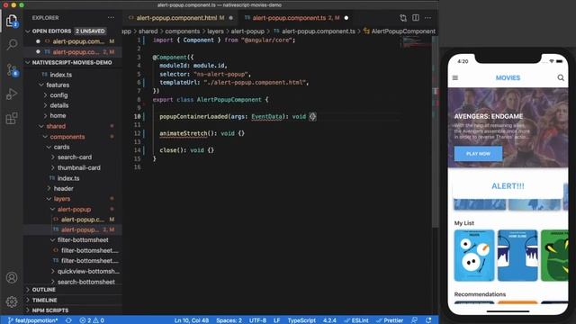Open the Extensions view

(x=12, y=118)
